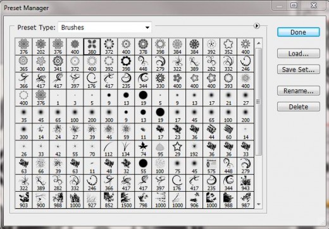Screen dimensions: 329x229
Task: Click the Load... button
Action: 299,54
